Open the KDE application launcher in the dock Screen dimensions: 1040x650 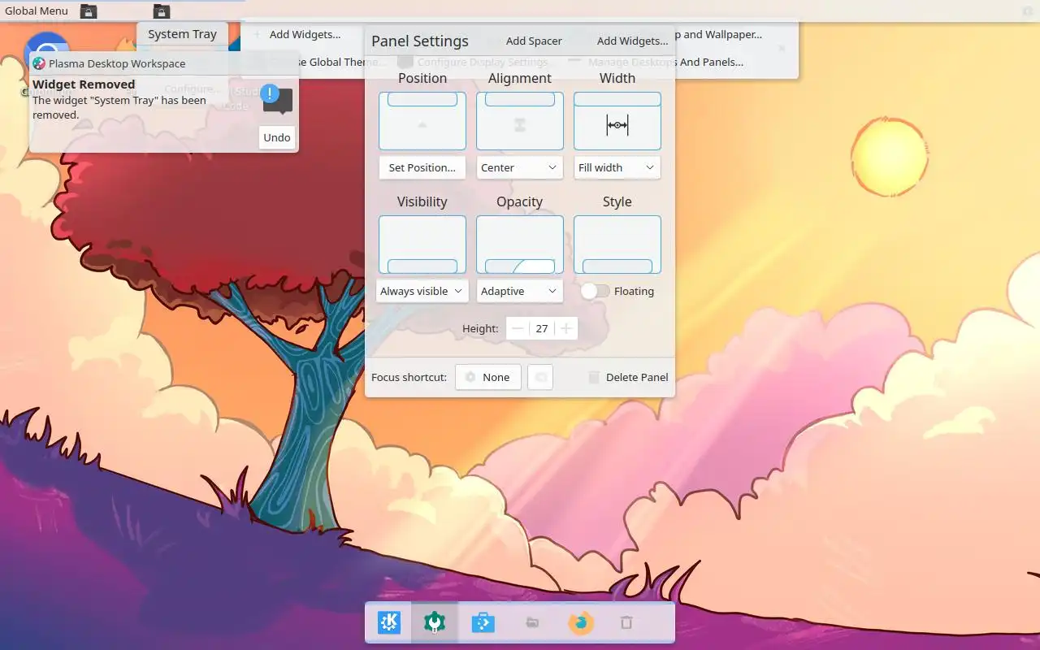(x=389, y=623)
